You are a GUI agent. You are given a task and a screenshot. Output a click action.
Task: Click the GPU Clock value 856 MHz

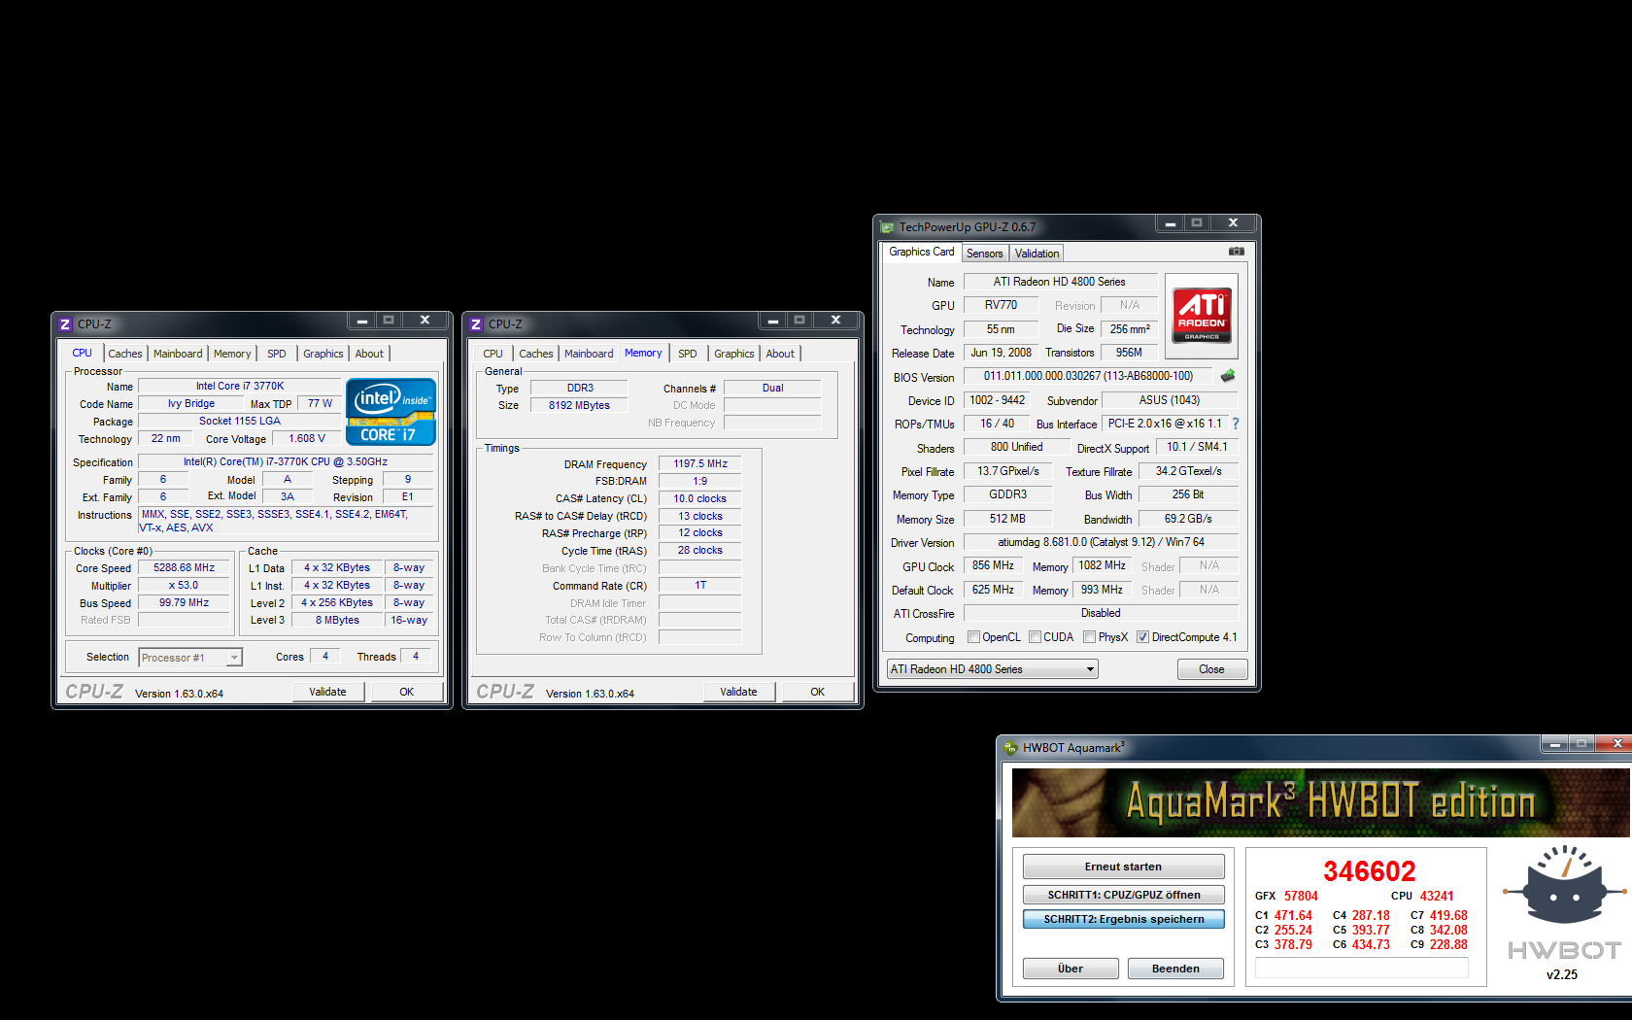pos(994,565)
